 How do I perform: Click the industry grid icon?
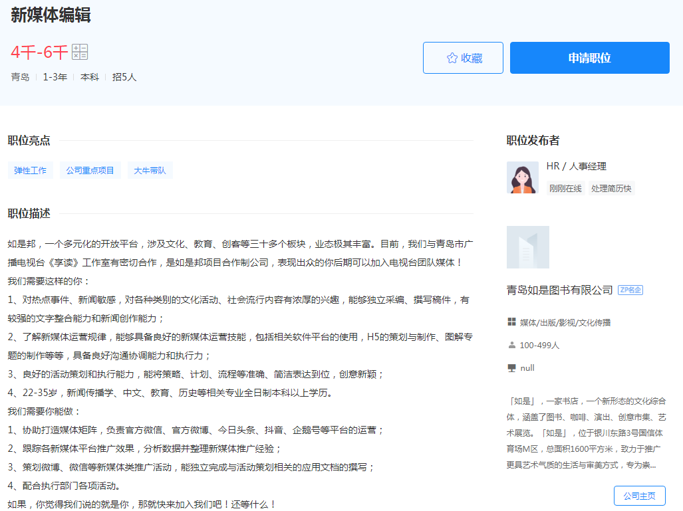pos(511,322)
